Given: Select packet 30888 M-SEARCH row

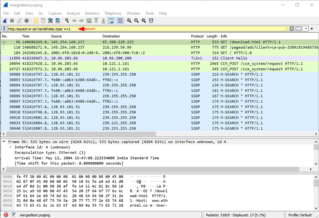Looking at the screenshot, I should 160,74.
